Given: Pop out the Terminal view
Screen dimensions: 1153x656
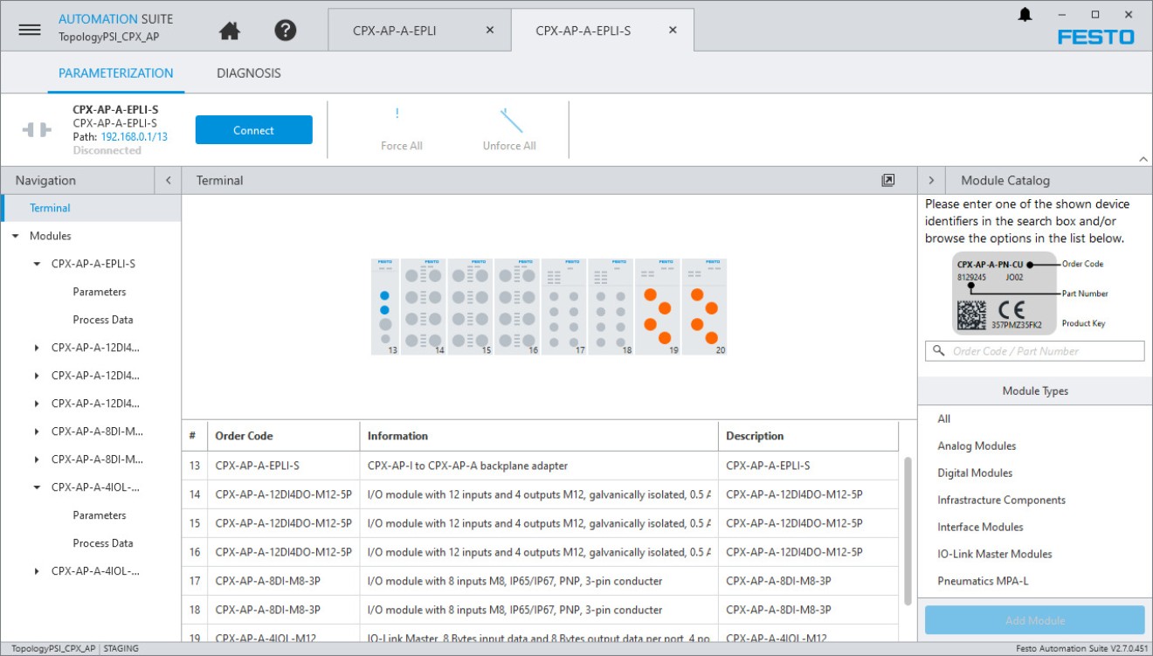Looking at the screenshot, I should [x=888, y=180].
